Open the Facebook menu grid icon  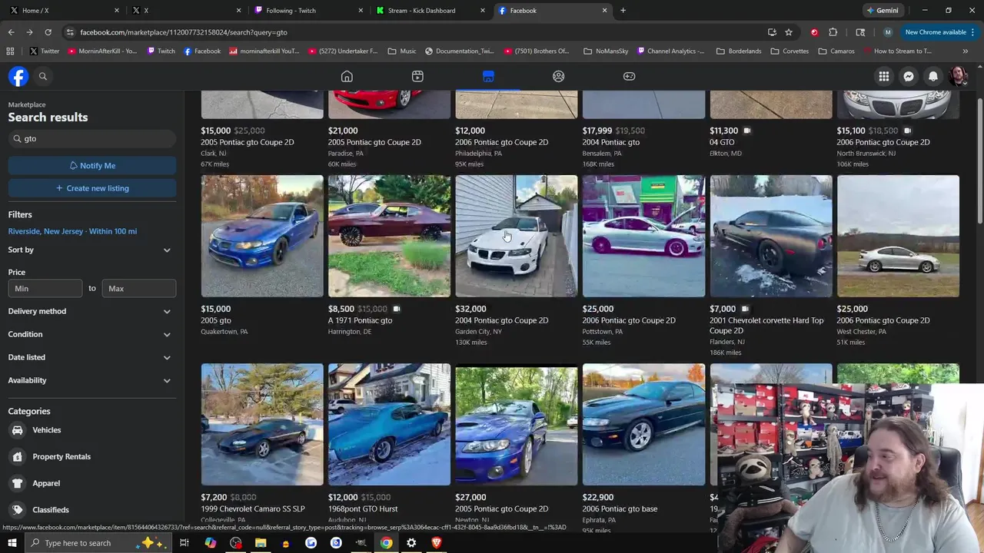[x=884, y=76]
